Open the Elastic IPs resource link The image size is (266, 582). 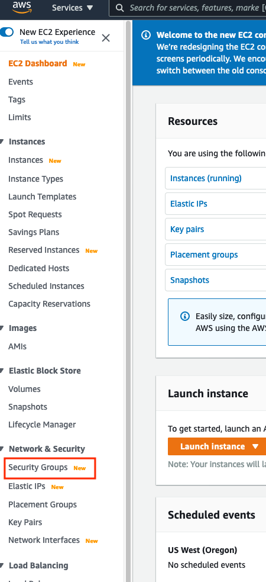[189, 204]
